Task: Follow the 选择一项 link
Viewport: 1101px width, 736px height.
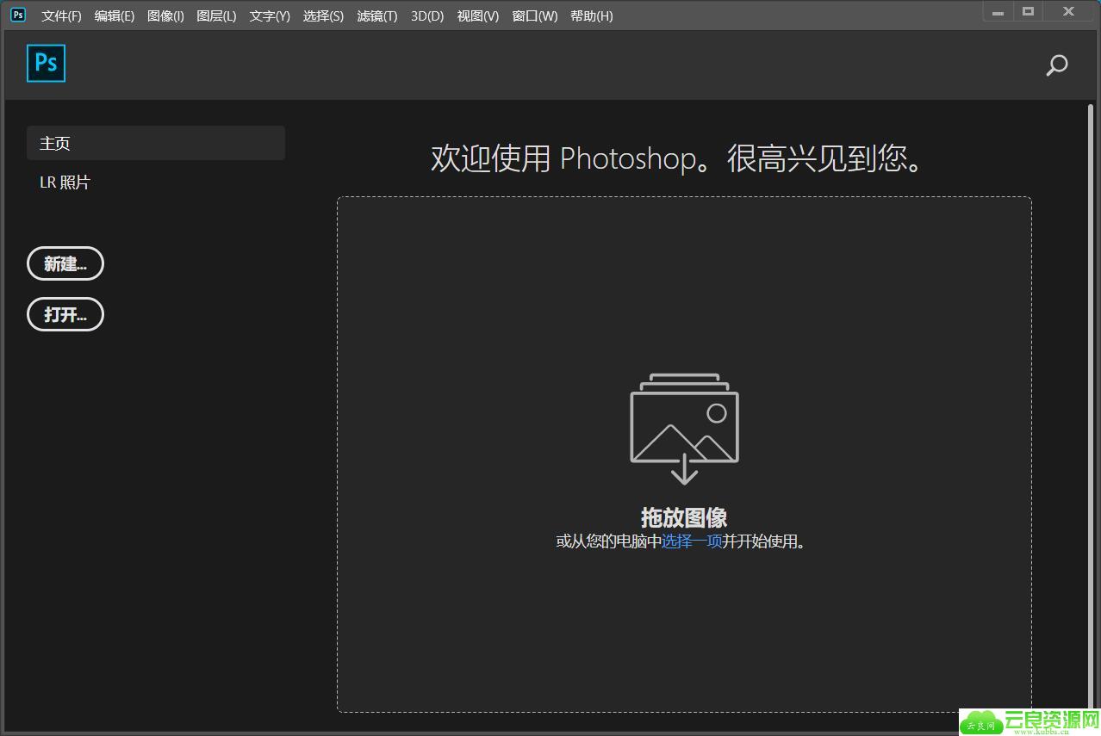Action: (x=692, y=541)
